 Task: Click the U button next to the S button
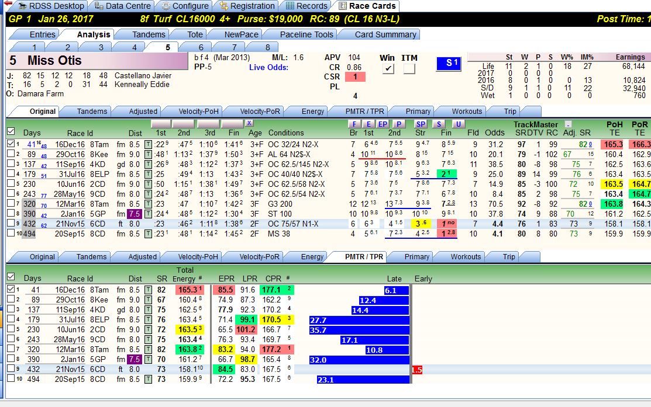[x=458, y=124]
